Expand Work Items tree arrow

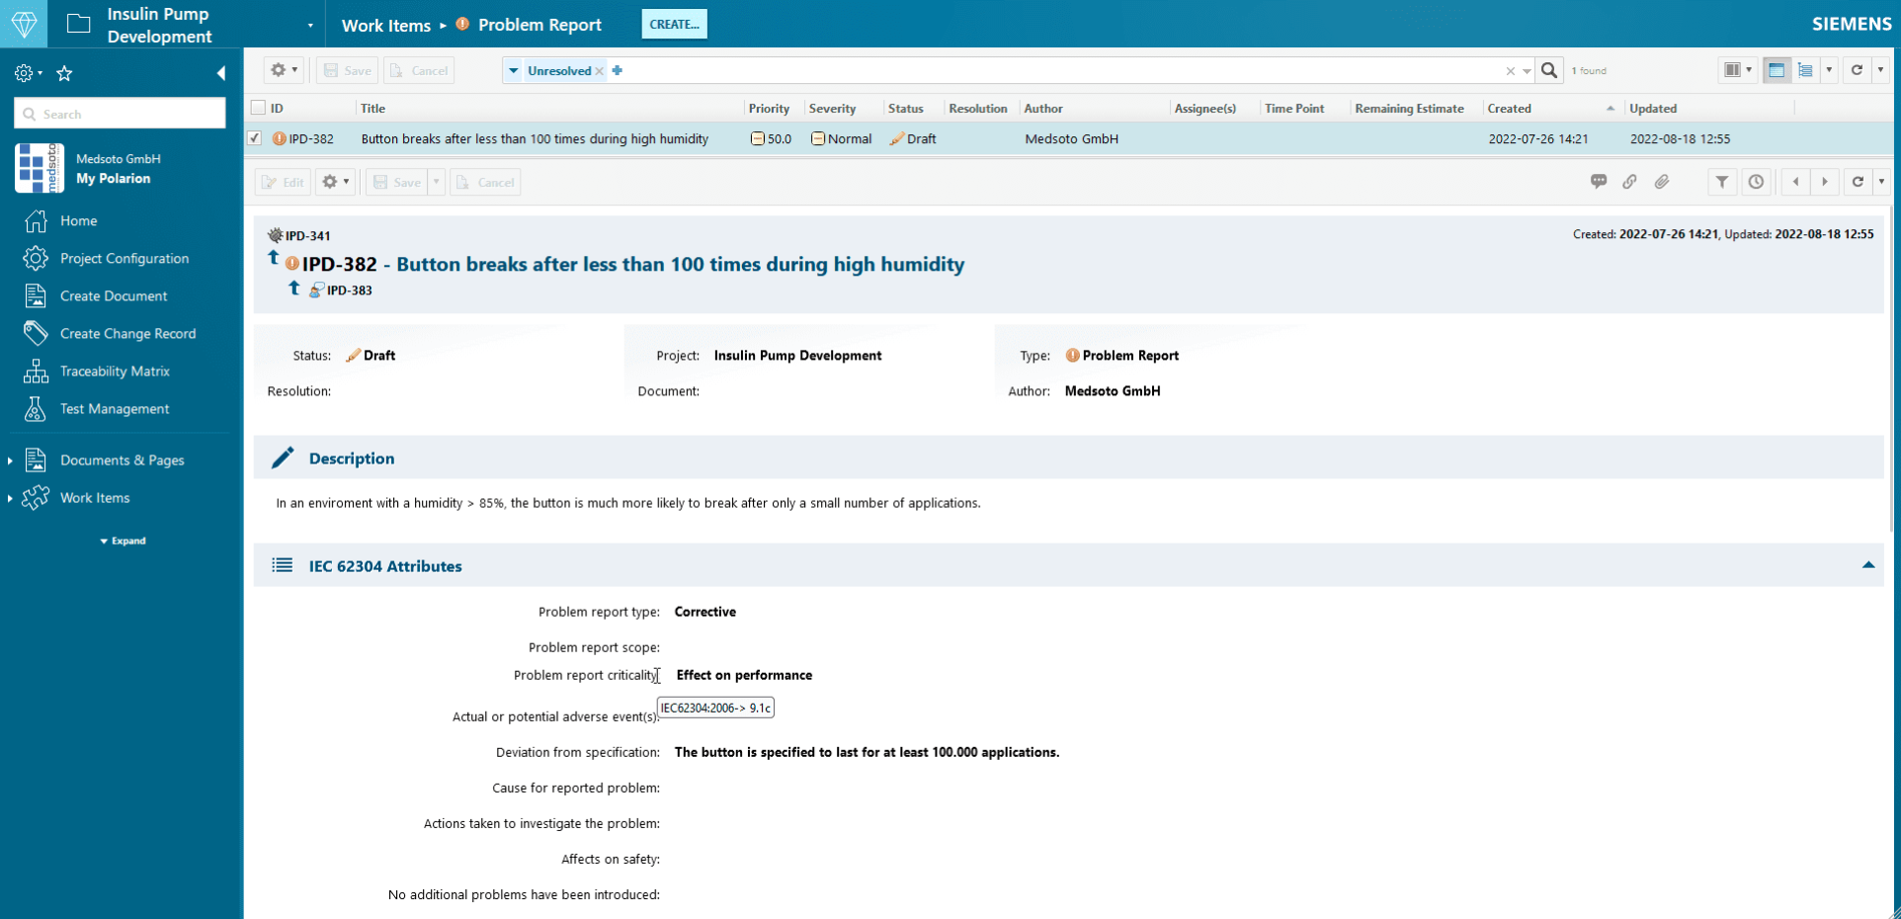tap(10, 498)
